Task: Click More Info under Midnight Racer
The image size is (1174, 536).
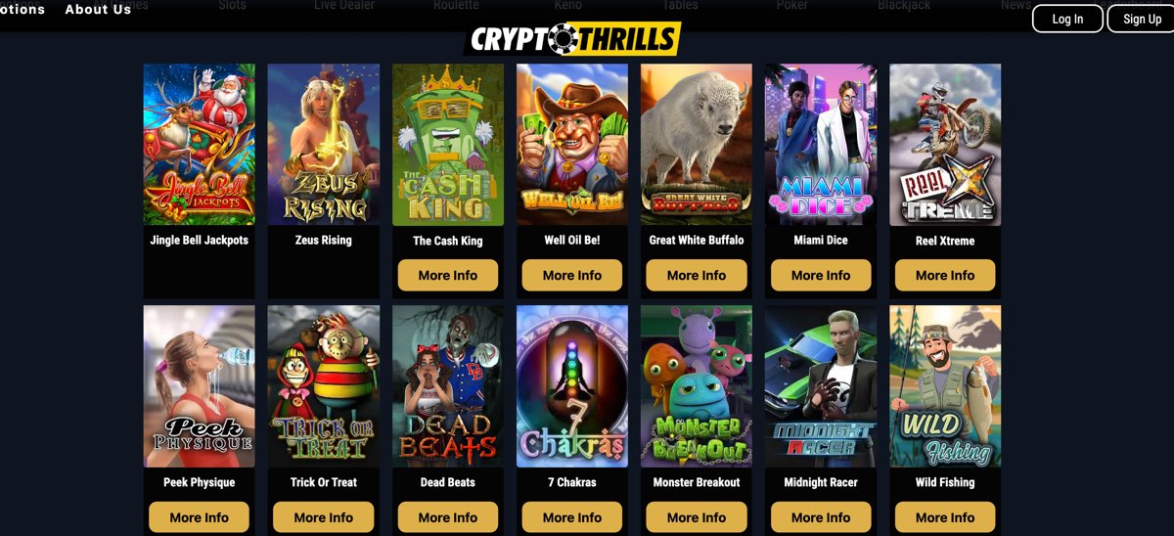Action: [821, 517]
